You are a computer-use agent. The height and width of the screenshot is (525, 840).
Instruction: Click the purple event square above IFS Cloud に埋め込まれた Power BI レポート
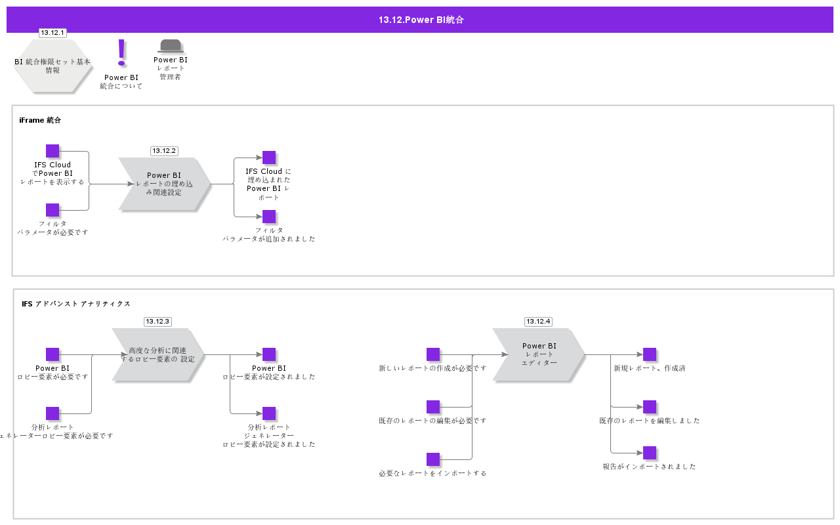coord(269,157)
